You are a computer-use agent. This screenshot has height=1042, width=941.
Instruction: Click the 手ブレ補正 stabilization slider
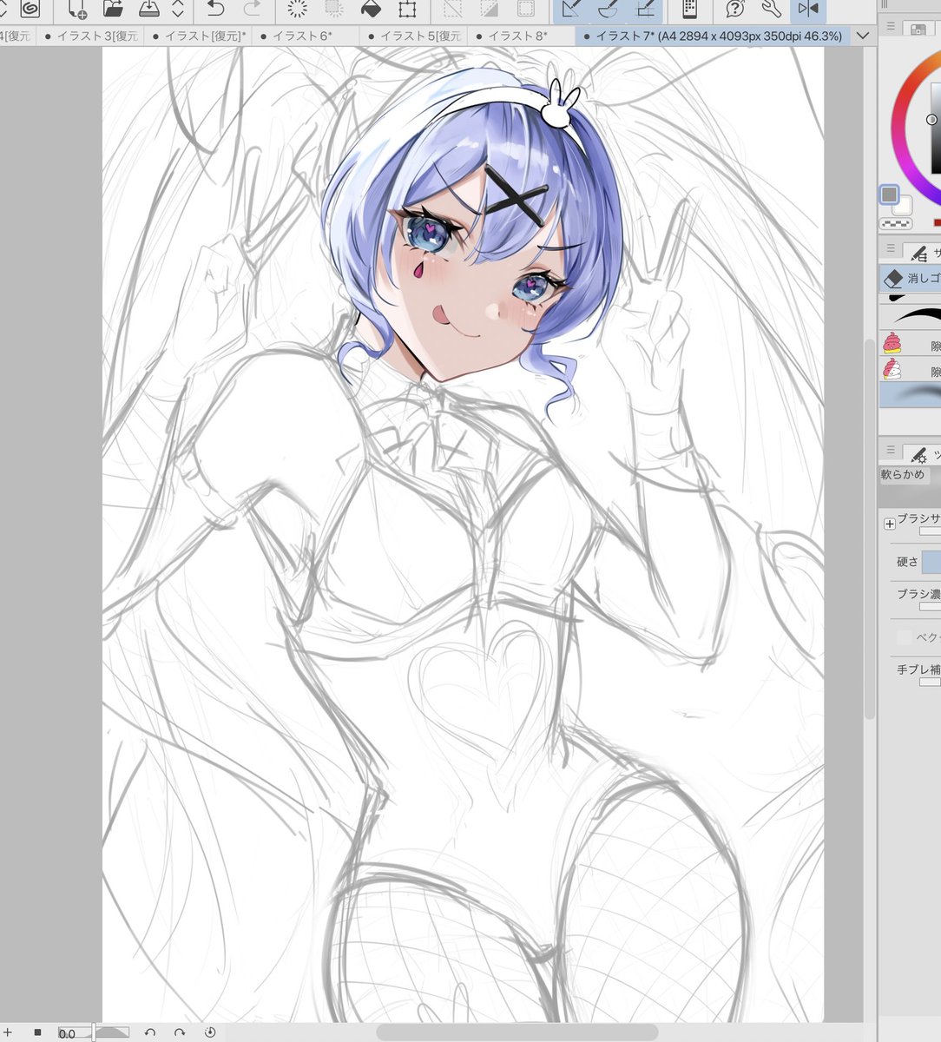tap(930, 682)
